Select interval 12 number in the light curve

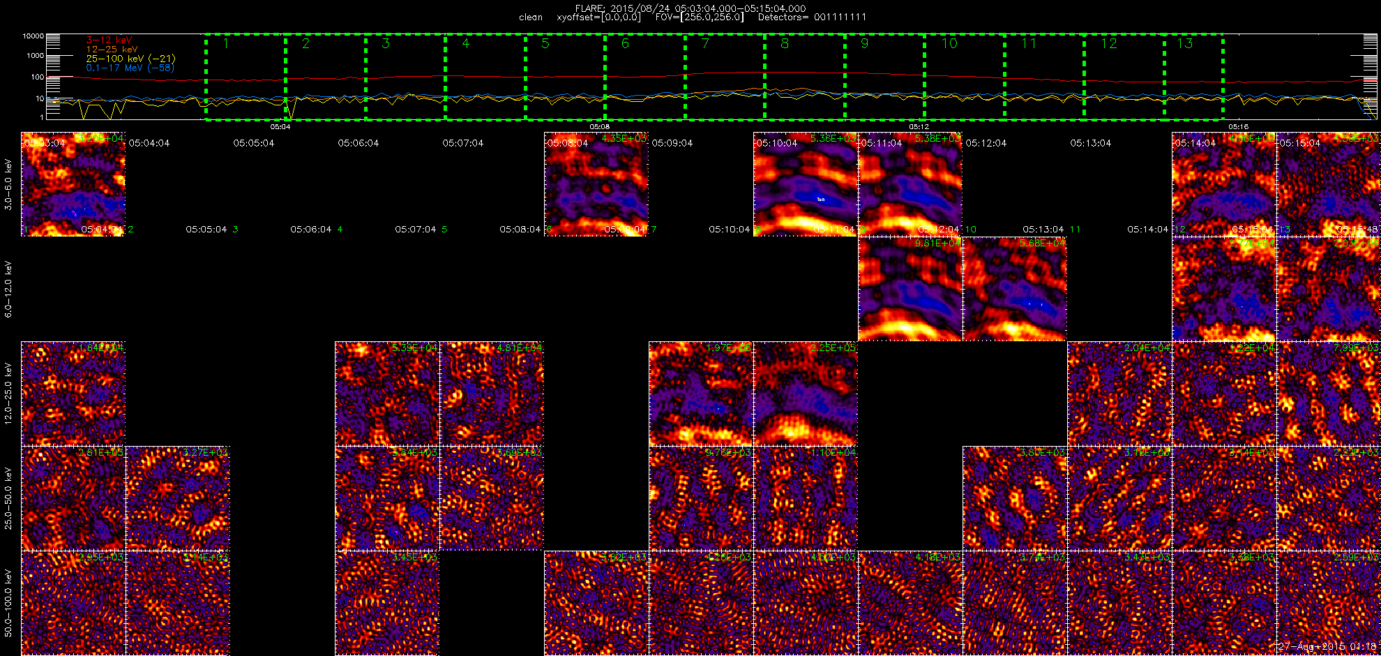[1108, 43]
